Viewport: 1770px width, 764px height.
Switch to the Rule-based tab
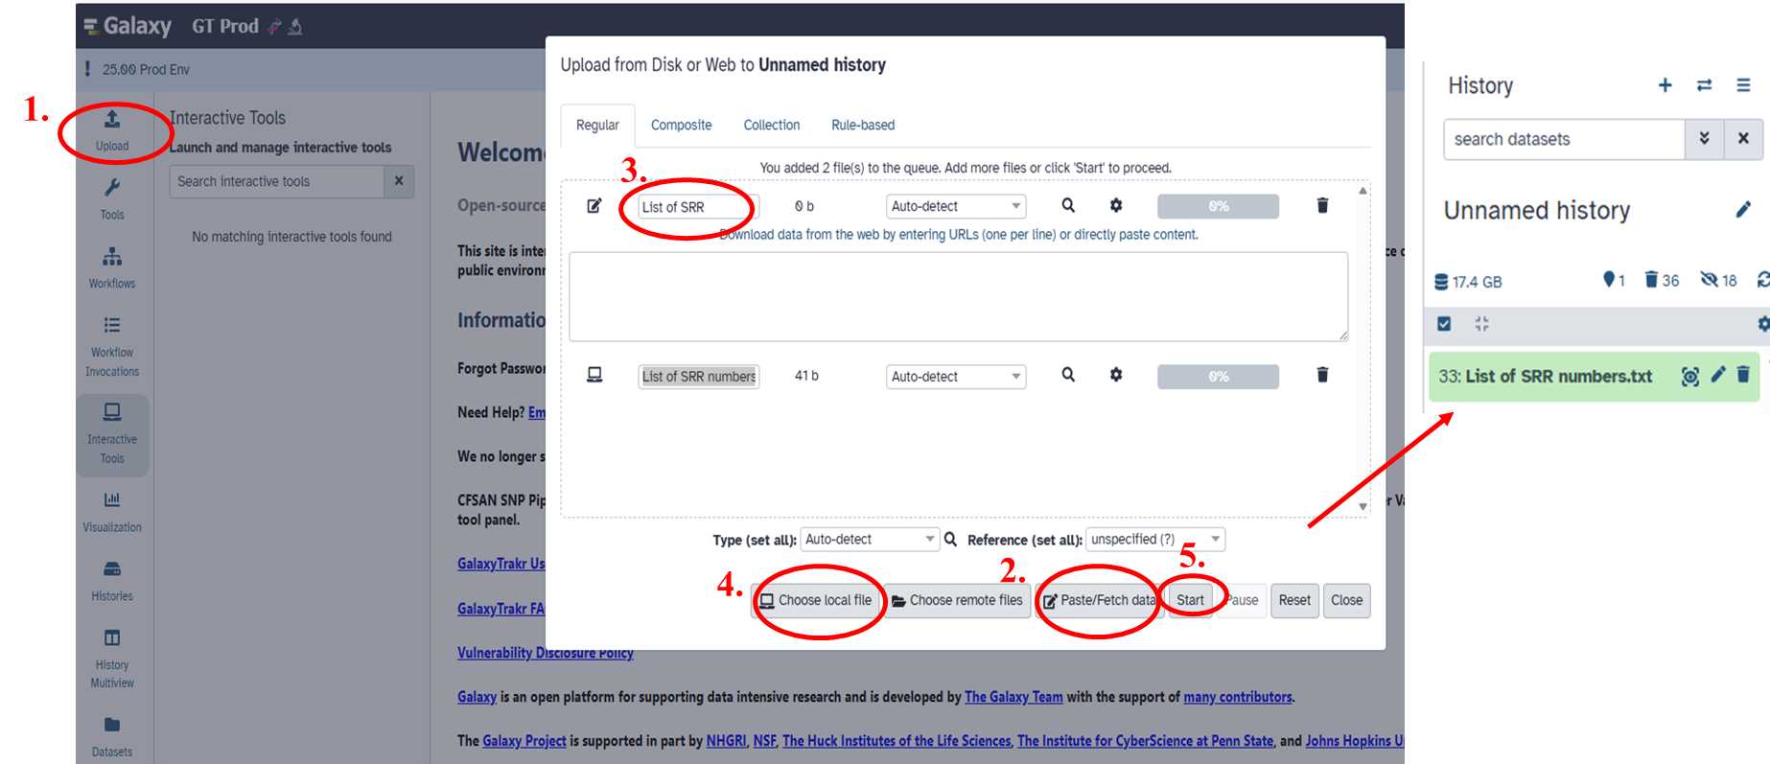(862, 125)
